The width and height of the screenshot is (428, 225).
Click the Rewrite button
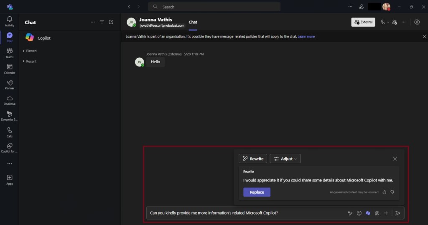tap(252, 159)
